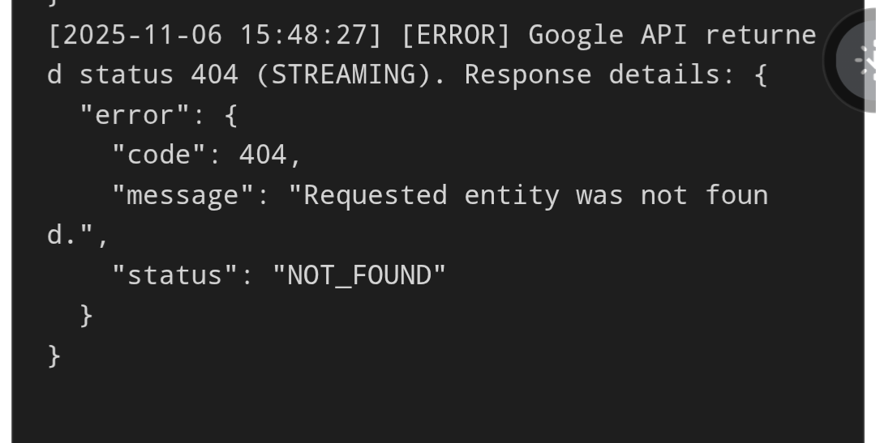The image size is (876, 443).
Task: Click the words Google API in log
Action: pyautogui.click(x=608, y=35)
